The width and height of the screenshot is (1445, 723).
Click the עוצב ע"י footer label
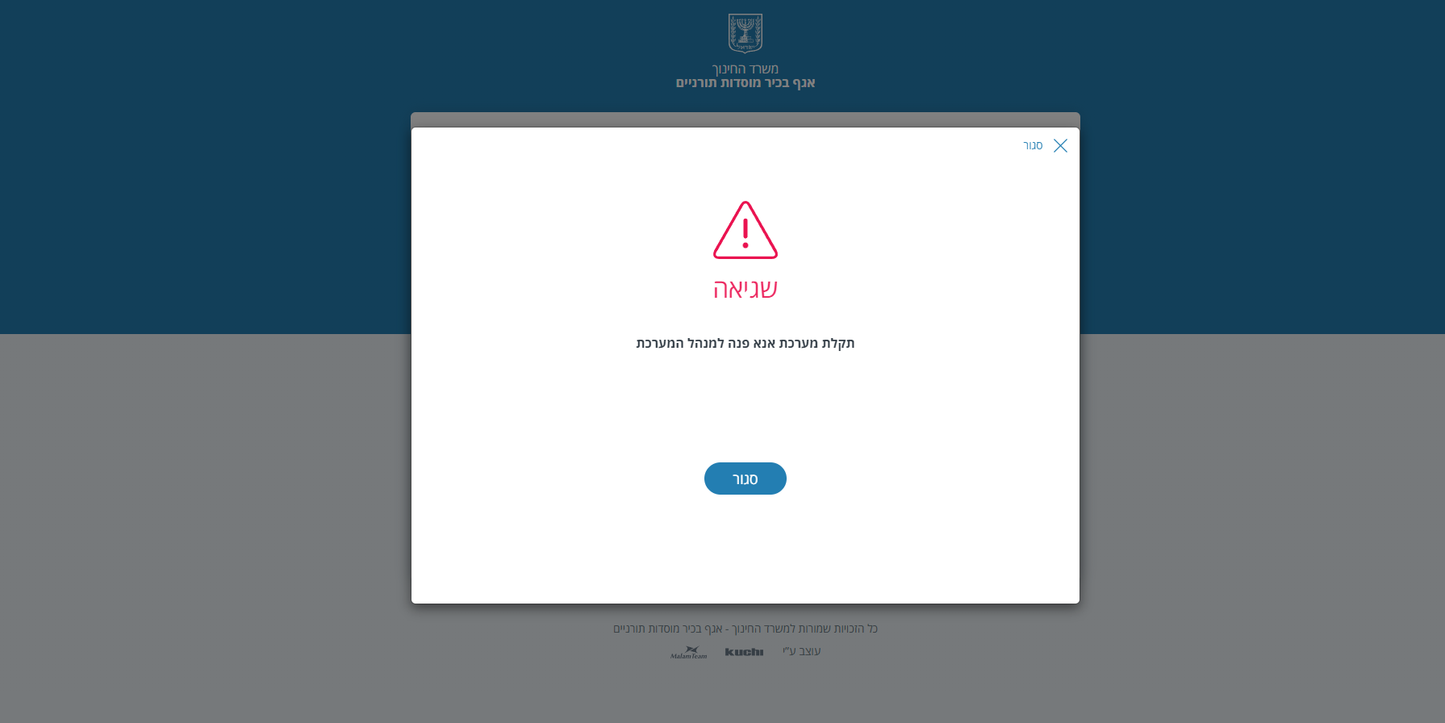[801, 651]
